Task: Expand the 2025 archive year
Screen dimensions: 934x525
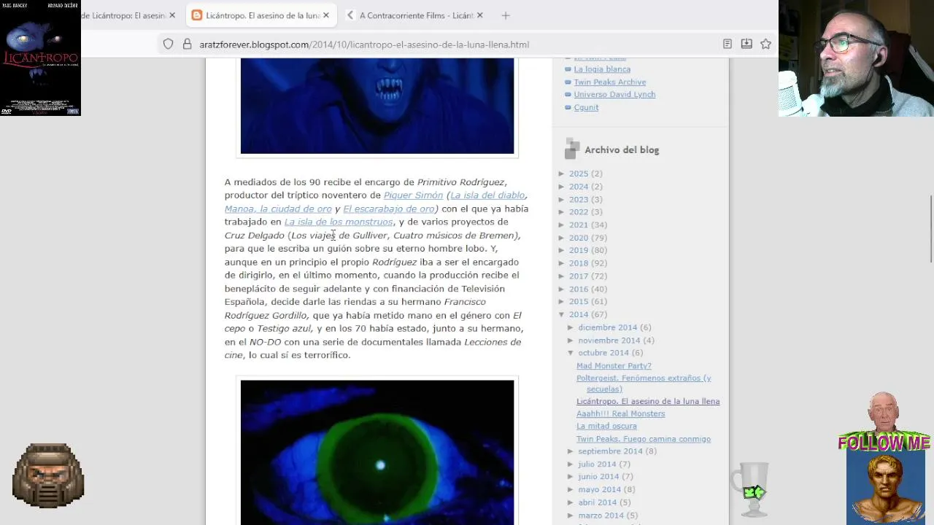Action: tap(562, 174)
